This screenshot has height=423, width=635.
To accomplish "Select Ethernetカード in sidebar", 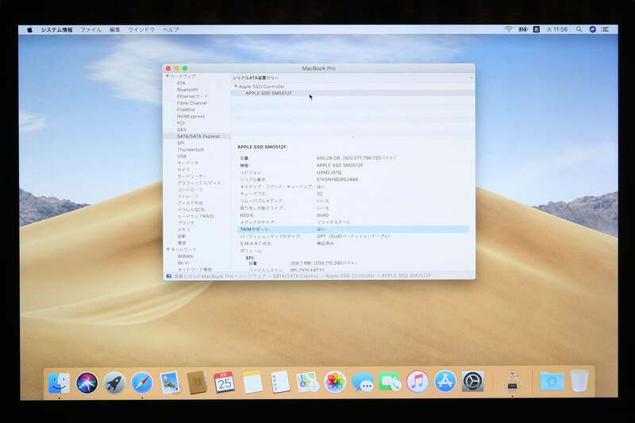I will 192,96.
